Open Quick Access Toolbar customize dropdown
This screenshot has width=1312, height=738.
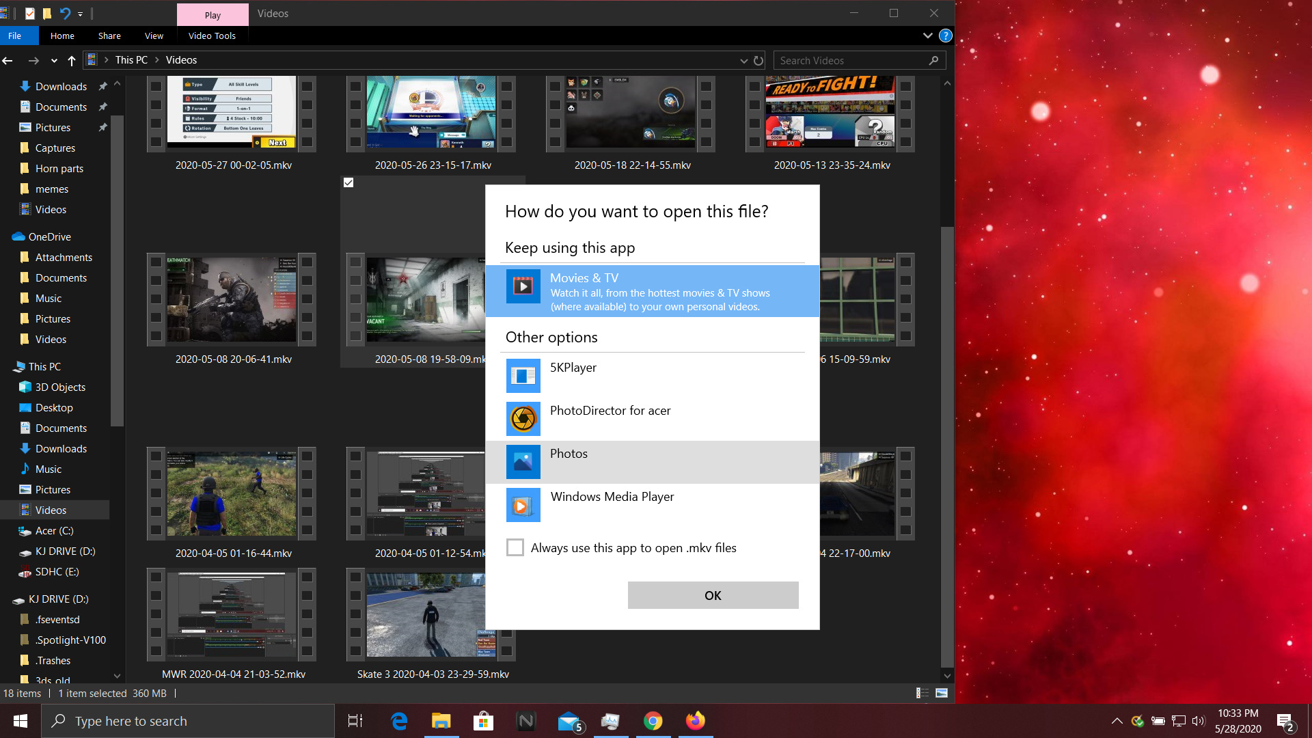tap(81, 14)
